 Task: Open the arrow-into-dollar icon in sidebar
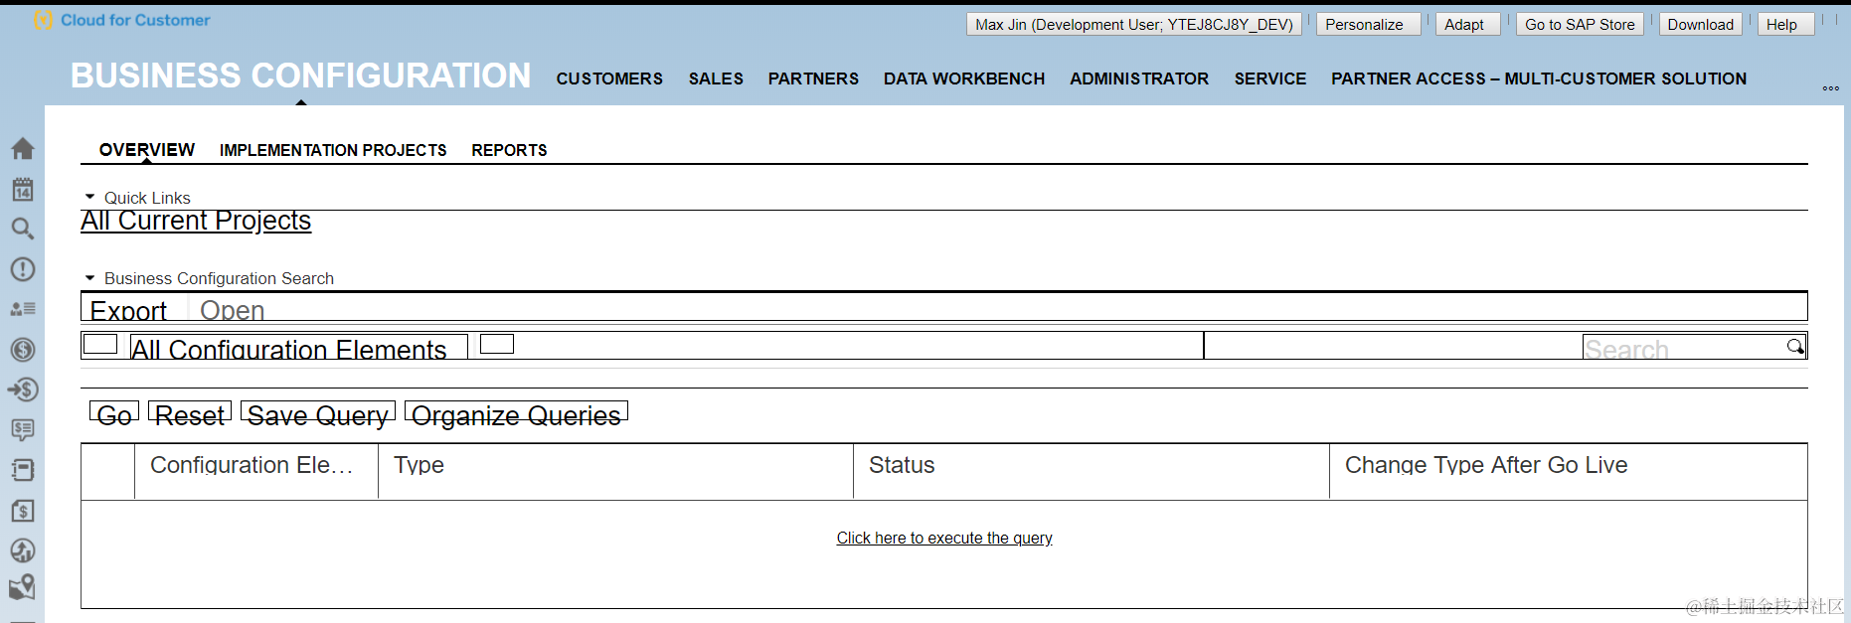(23, 389)
